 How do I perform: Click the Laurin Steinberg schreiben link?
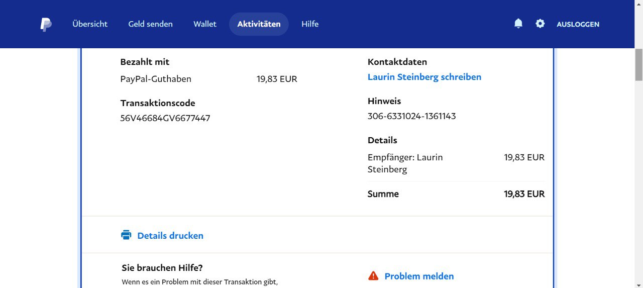point(424,77)
